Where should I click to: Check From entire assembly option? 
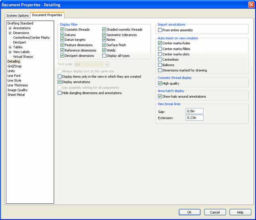[x=160, y=30]
